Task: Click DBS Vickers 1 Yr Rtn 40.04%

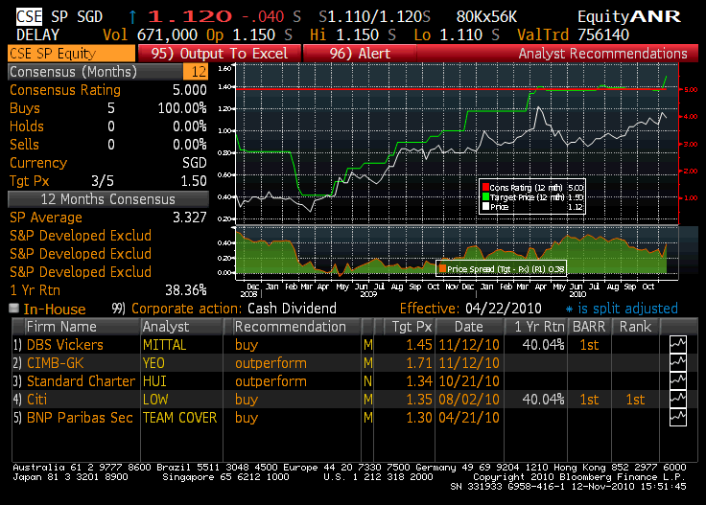Action: click(x=543, y=345)
